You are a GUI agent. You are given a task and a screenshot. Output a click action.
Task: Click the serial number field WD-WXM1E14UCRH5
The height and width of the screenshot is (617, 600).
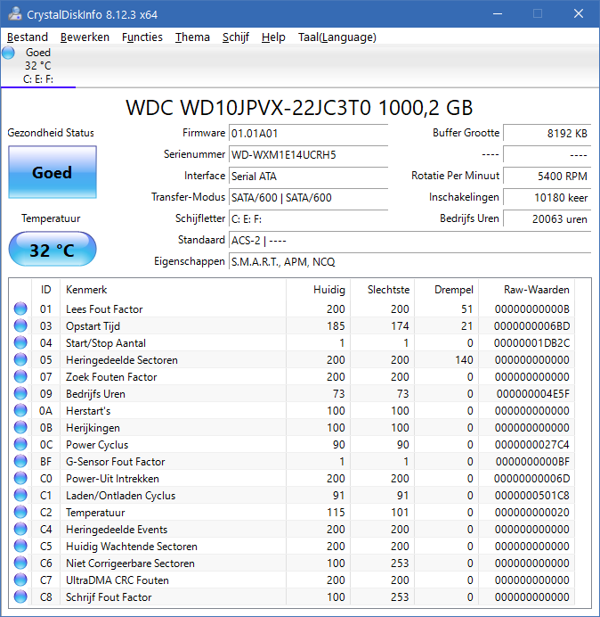point(308,154)
